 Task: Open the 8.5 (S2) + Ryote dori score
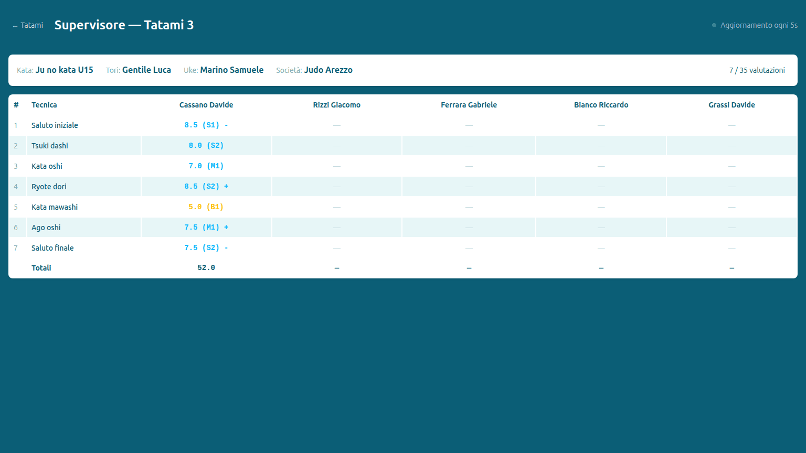click(x=206, y=187)
